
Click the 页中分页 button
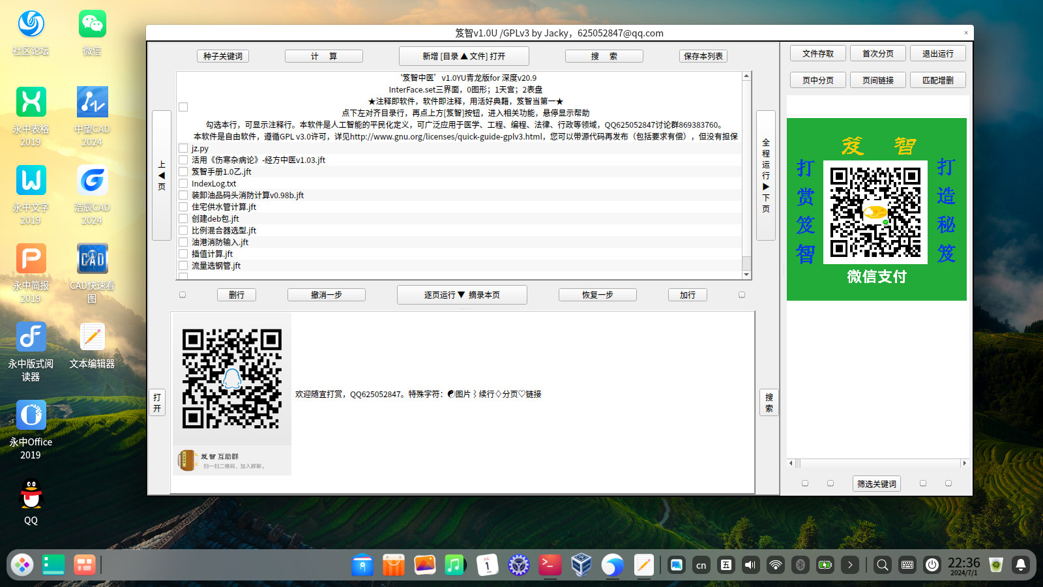[x=818, y=80]
